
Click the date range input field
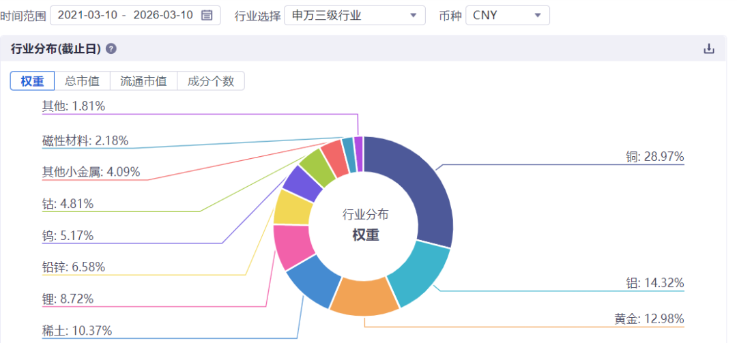click(x=135, y=16)
